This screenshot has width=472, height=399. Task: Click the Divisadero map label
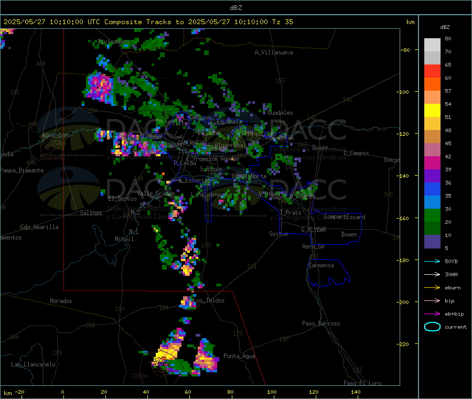113,41
